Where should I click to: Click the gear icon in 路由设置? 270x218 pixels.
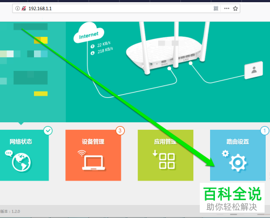coord(238,162)
